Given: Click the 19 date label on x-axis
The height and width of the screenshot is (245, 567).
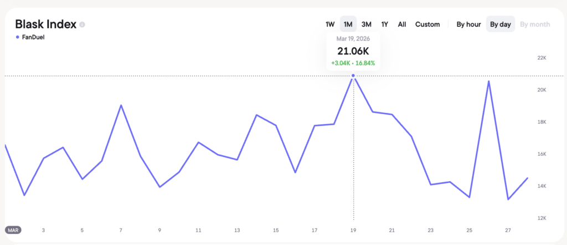Looking at the screenshot, I should 353,230.
